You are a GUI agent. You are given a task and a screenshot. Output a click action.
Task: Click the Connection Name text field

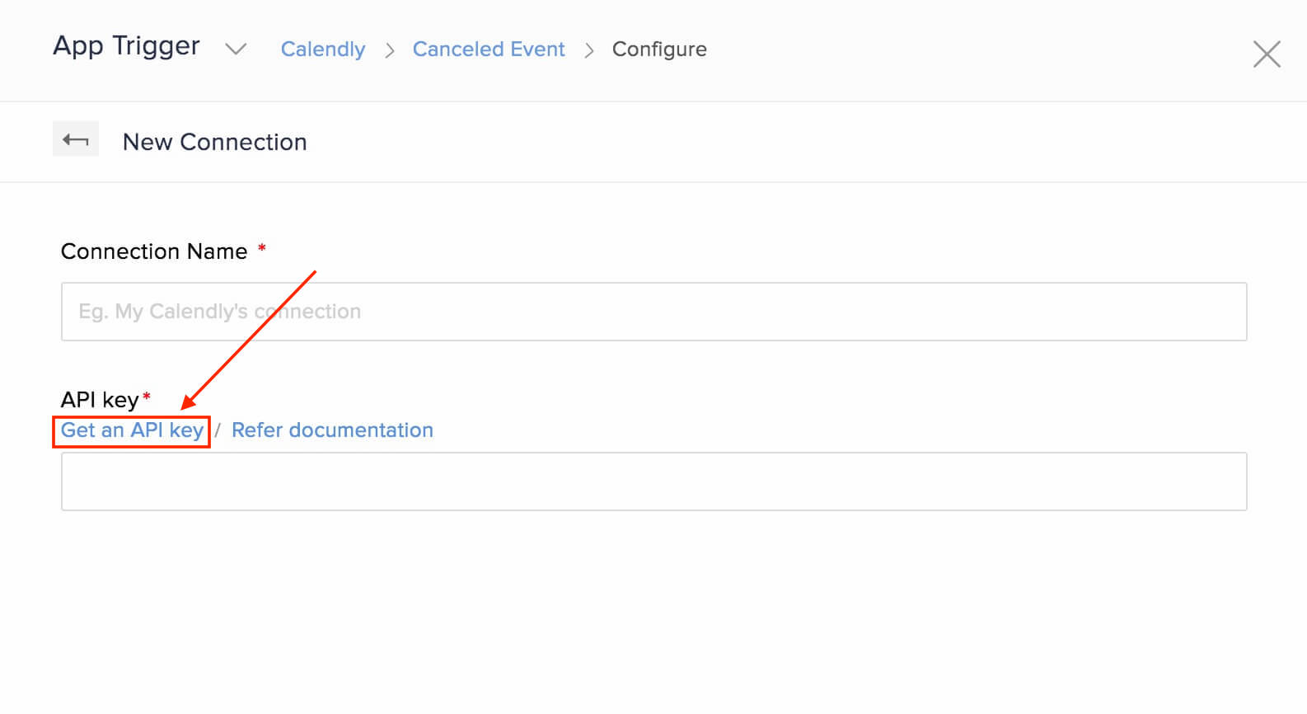click(x=653, y=312)
